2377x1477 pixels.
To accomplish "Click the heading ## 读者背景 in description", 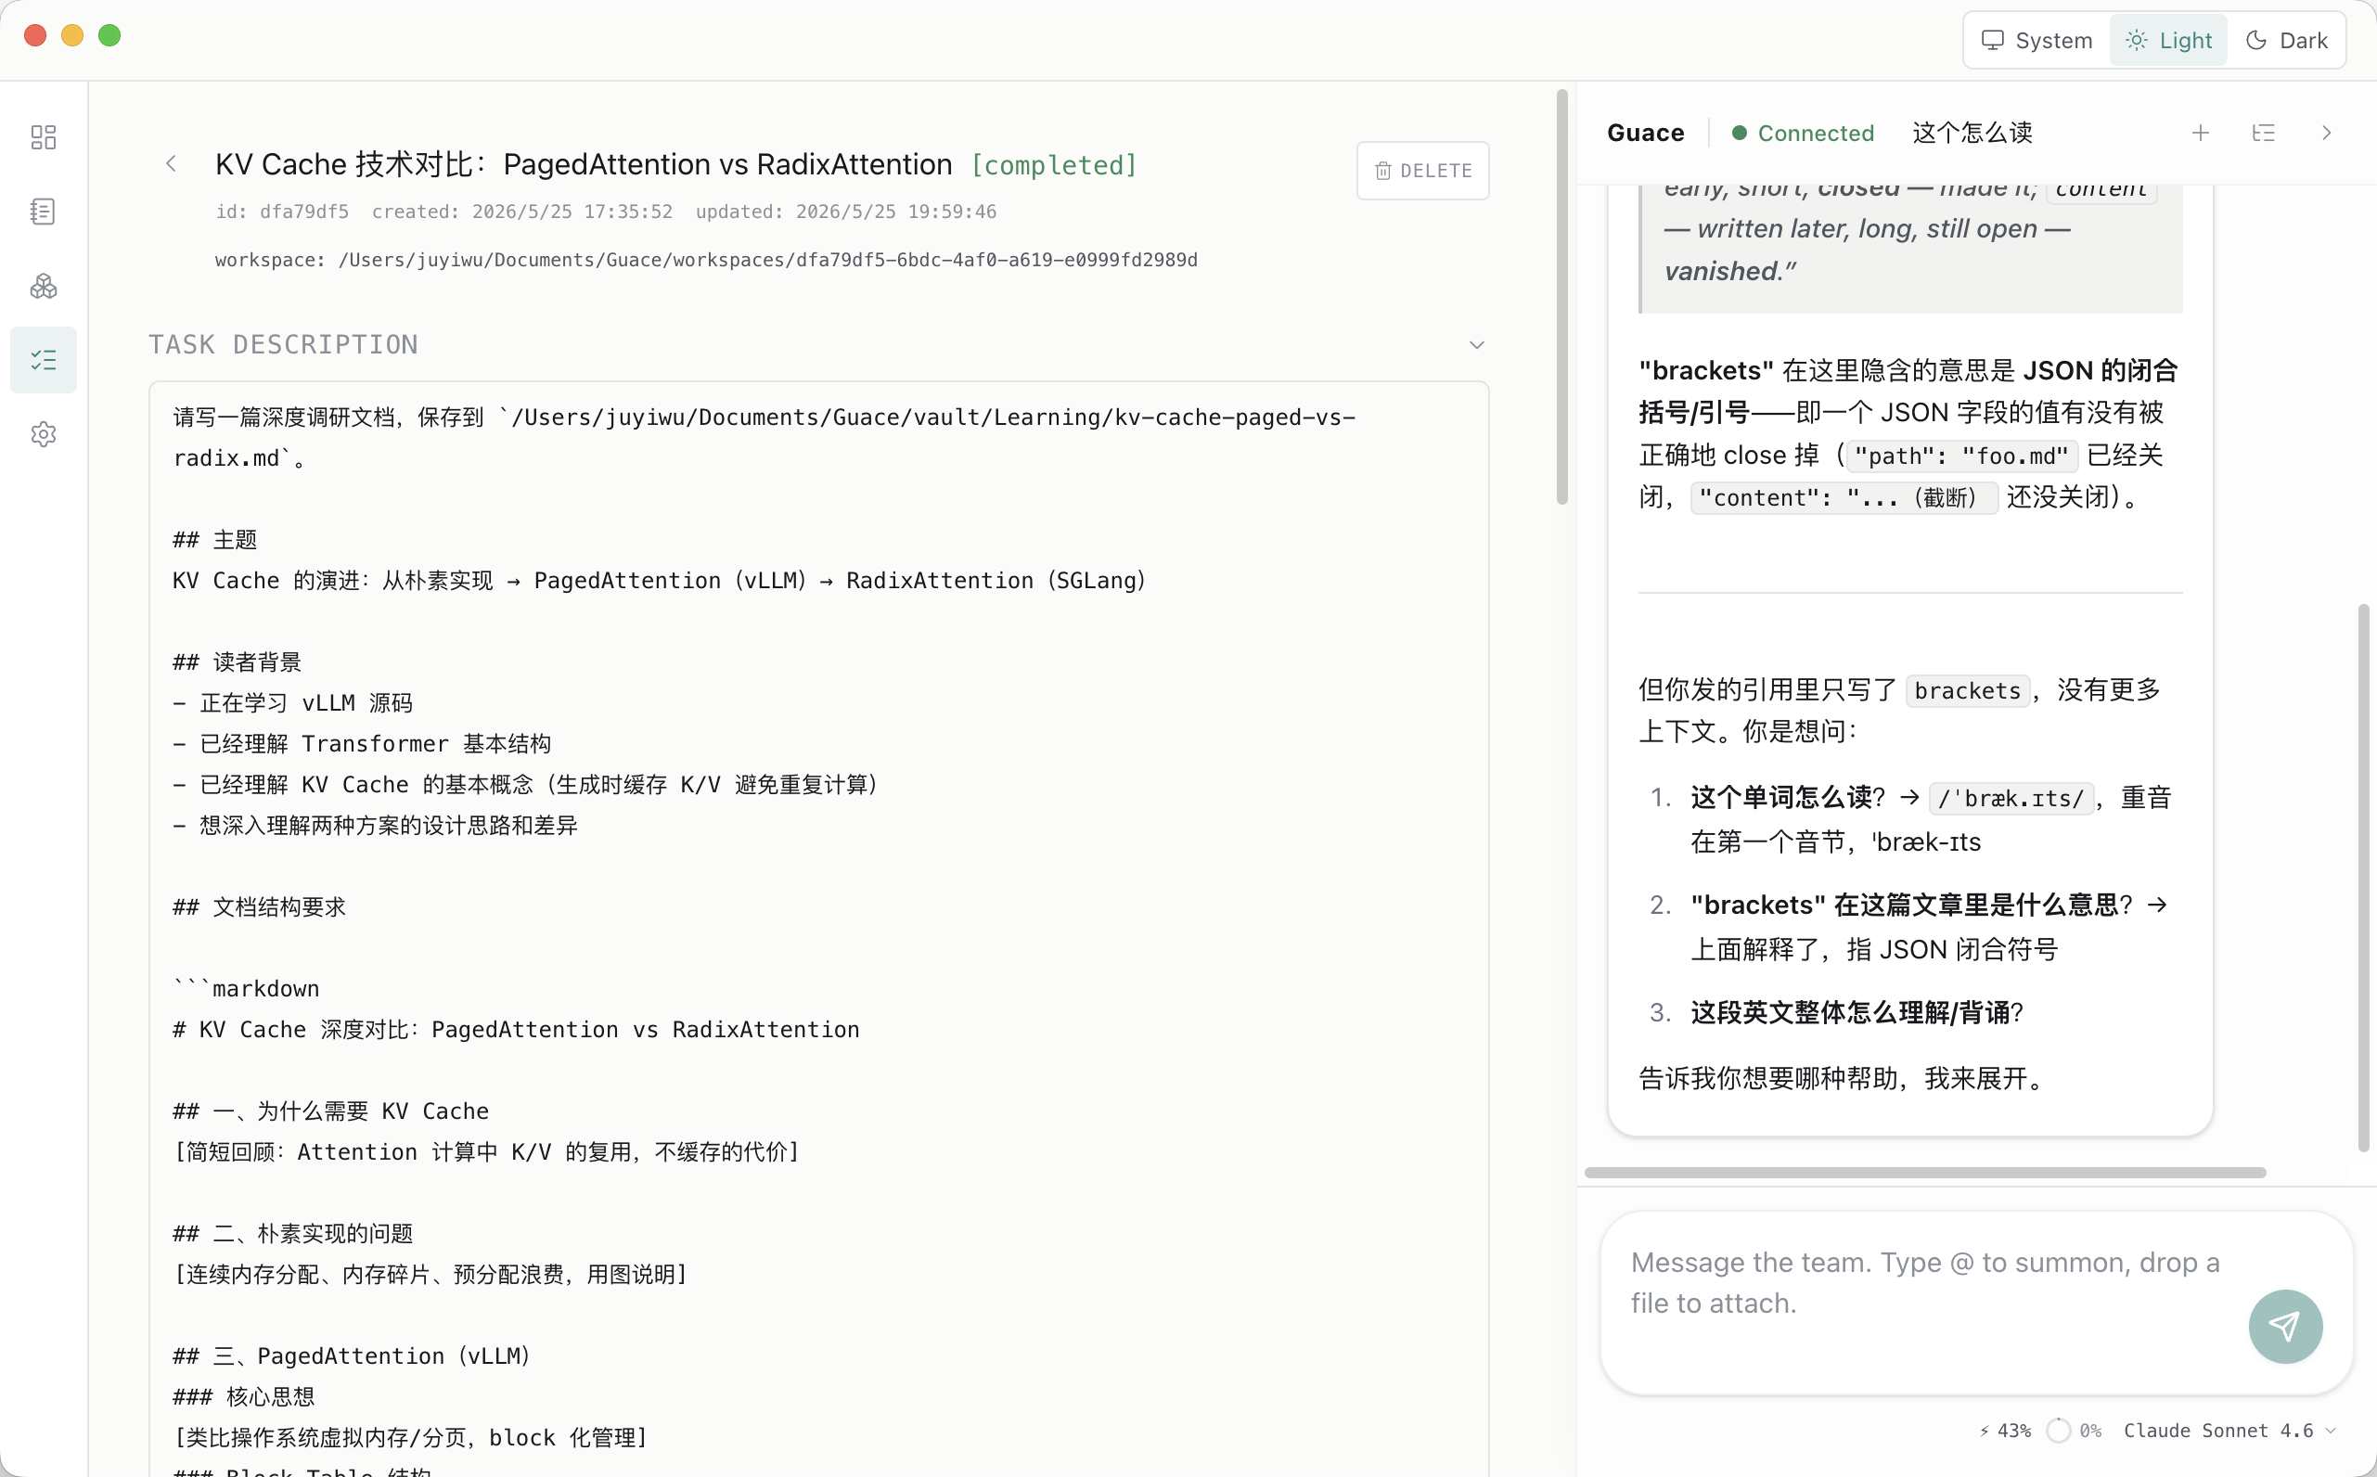I will (x=238, y=661).
